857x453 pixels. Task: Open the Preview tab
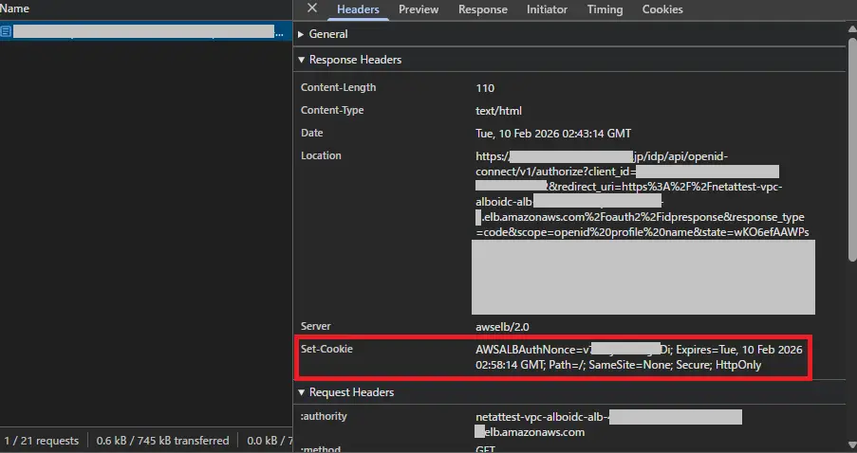tap(419, 9)
